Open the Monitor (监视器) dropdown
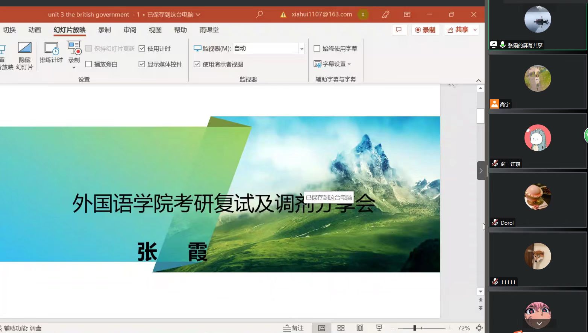The image size is (588, 333). (x=301, y=48)
